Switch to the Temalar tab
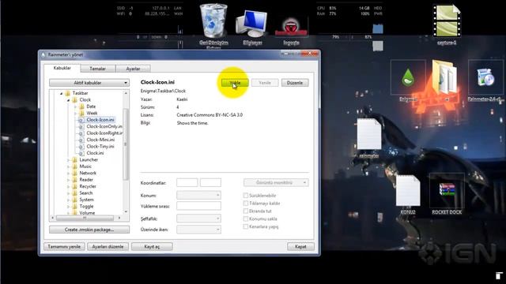The height and width of the screenshot is (284, 506). (x=97, y=69)
